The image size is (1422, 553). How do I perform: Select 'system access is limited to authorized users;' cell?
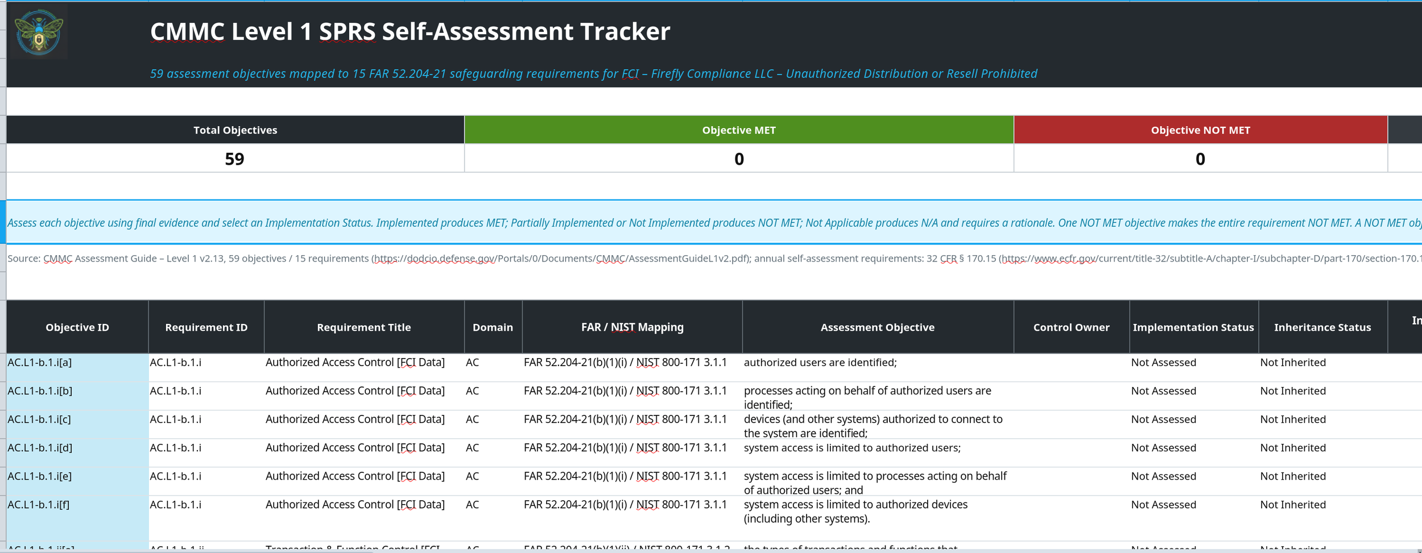point(878,453)
